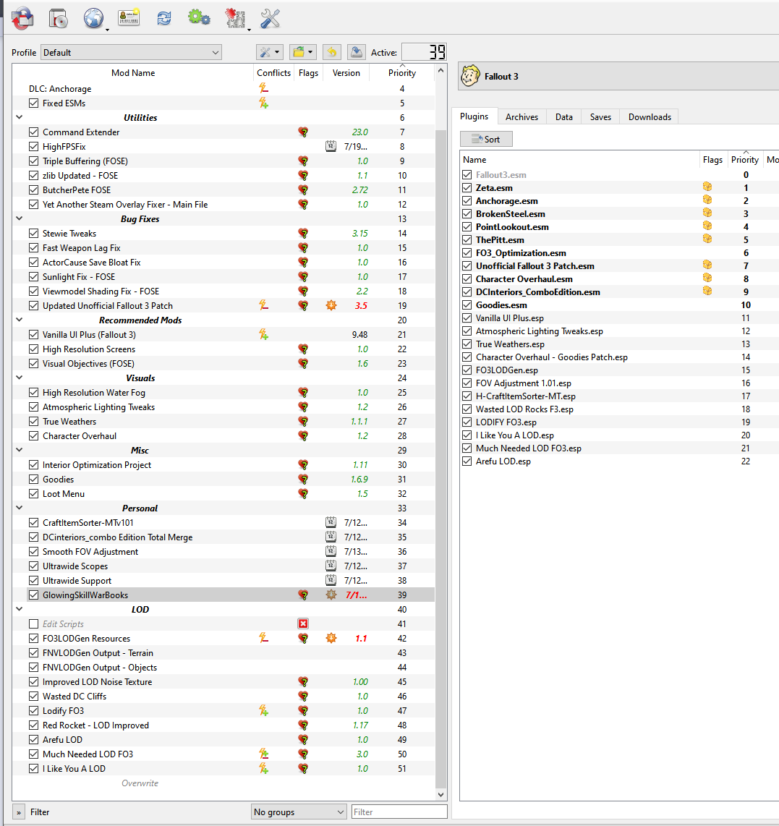This screenshot has height=826, width=779.
Task: Sort plugins by Name column header
Action: click(x=579, y=160)
